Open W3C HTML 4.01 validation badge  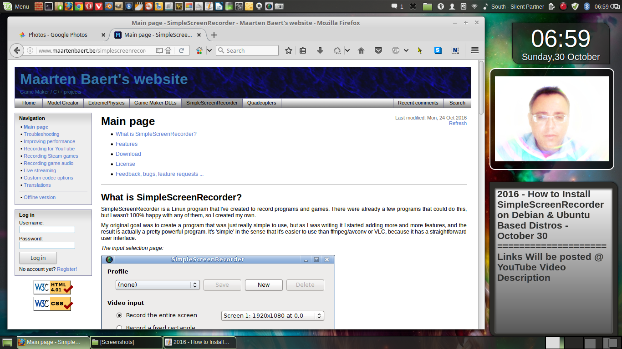click(x=52, y=287)
